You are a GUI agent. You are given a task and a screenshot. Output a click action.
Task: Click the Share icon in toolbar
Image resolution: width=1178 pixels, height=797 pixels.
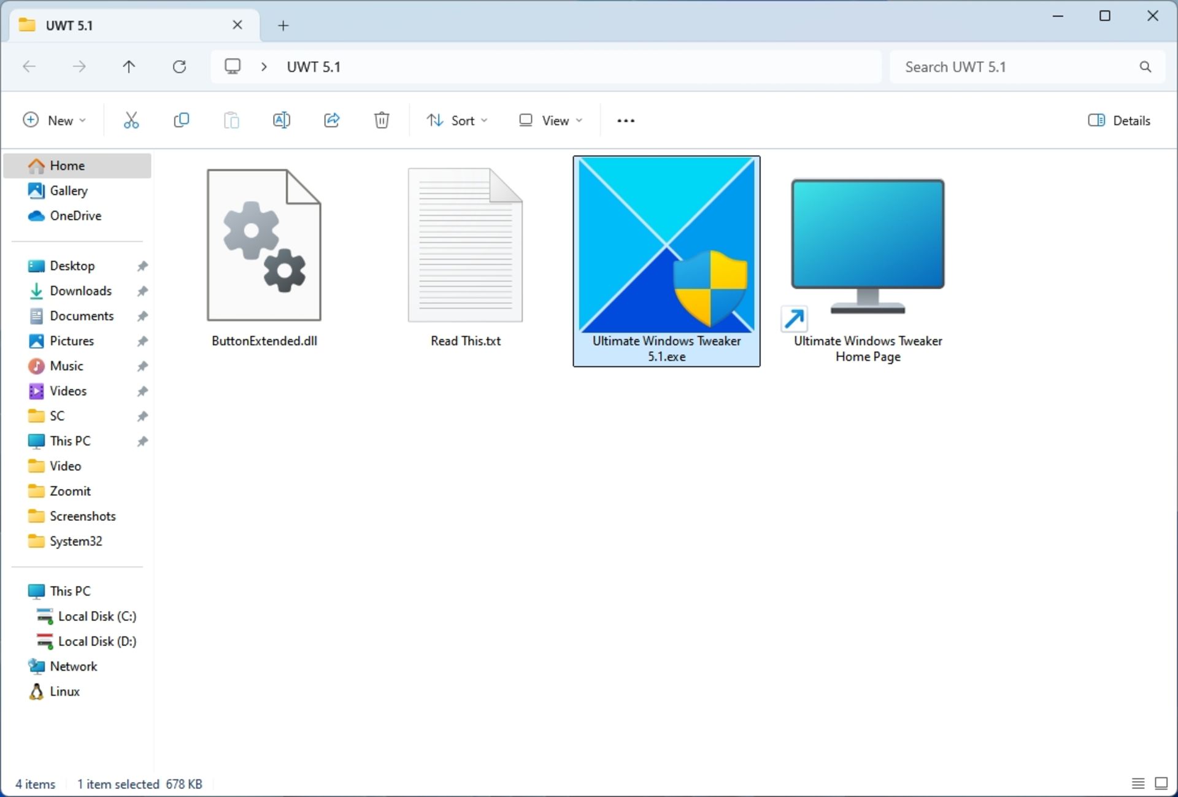click(x=331, y=120)
